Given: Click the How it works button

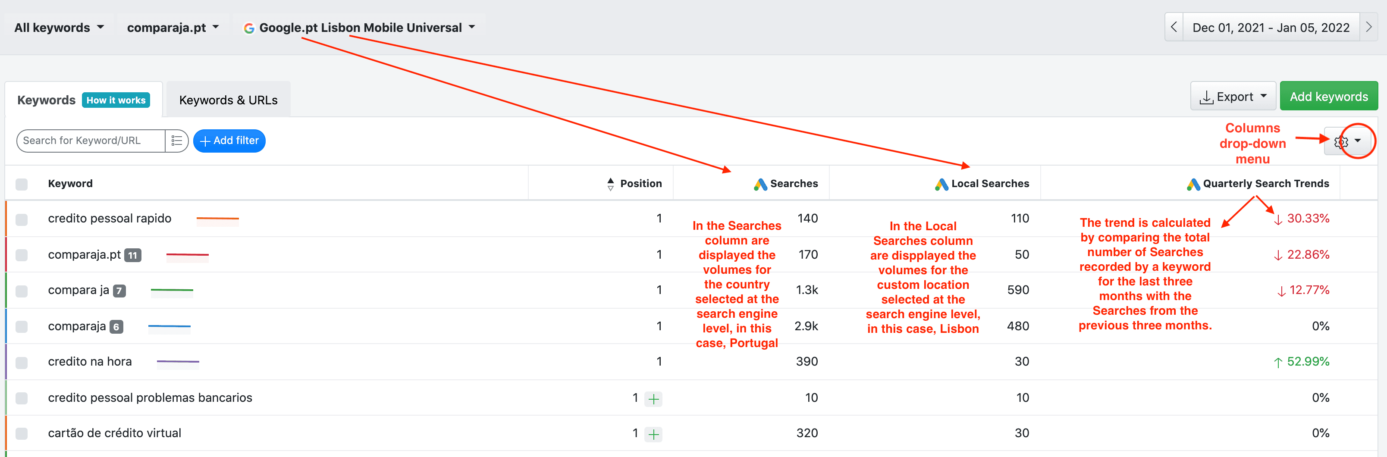Looking at the screenshot, I should [x=116, y=100].
